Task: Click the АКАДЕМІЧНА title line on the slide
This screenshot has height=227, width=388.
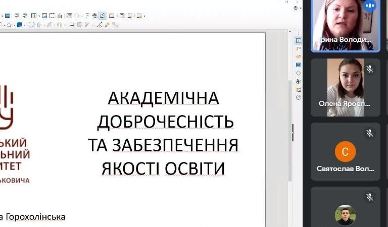Action: coord(163,98)
